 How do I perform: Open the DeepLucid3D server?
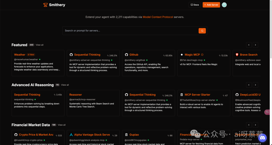[x=250, y=95]
